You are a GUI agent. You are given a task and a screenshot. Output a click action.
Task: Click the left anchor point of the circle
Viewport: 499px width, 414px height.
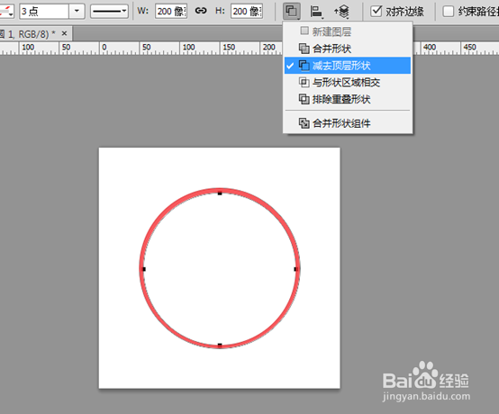coord(144,269)
